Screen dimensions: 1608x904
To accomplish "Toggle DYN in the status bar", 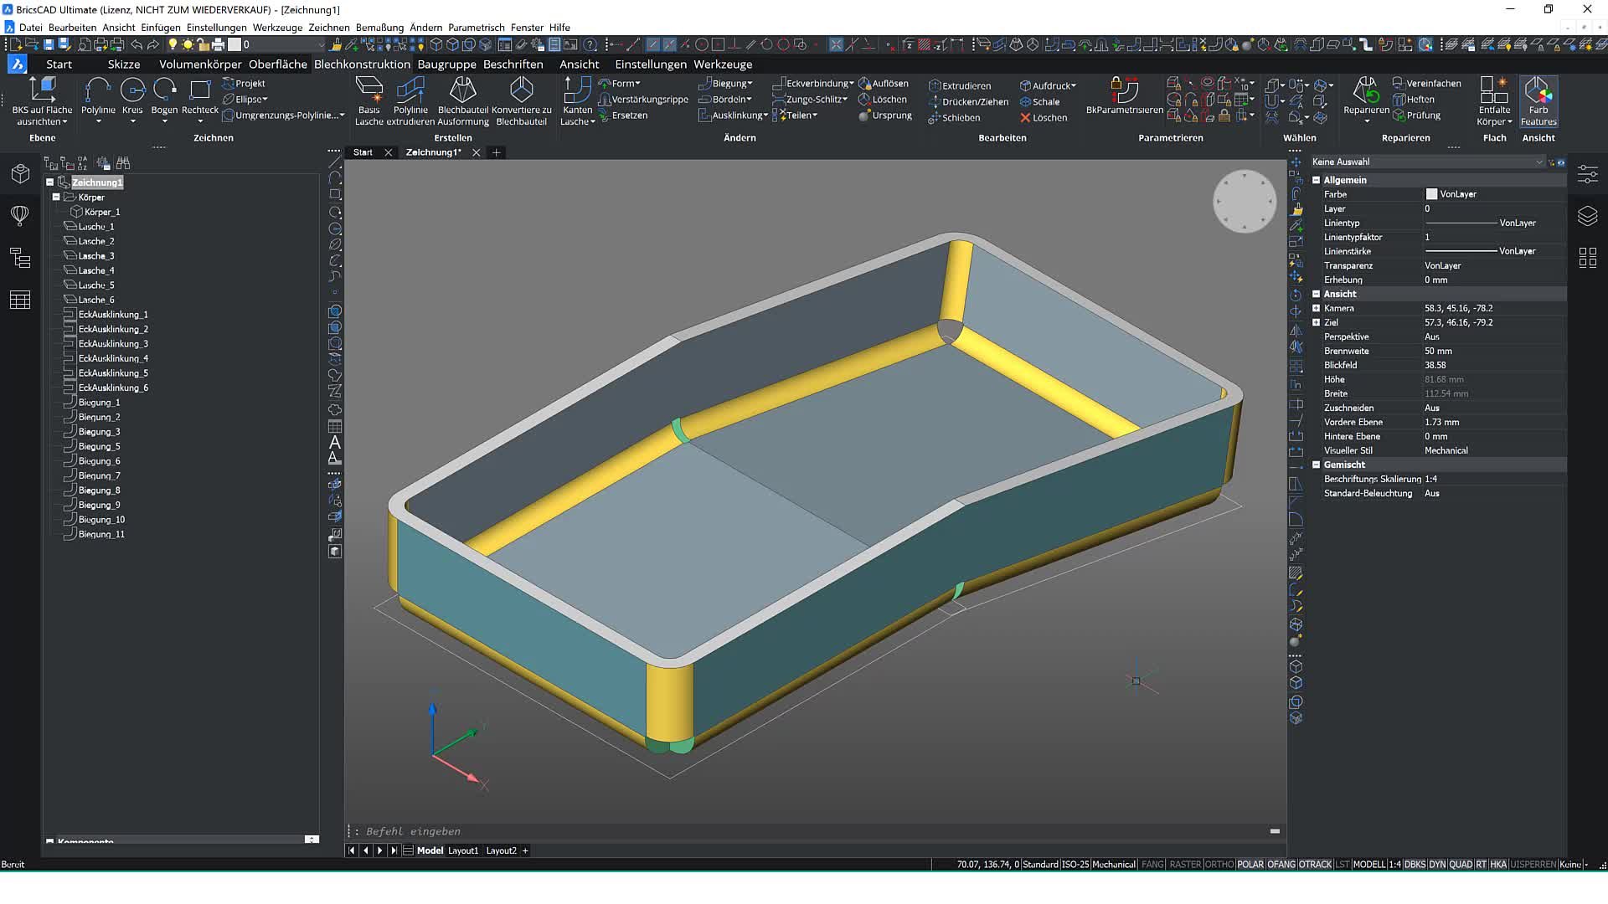I will point(1437,865).
